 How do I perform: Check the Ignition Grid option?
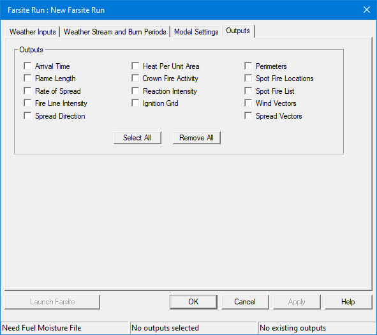click(135, 103)
